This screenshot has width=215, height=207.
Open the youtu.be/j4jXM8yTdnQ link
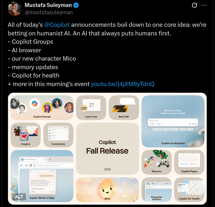pyautogui.click(x=123, y=84)
